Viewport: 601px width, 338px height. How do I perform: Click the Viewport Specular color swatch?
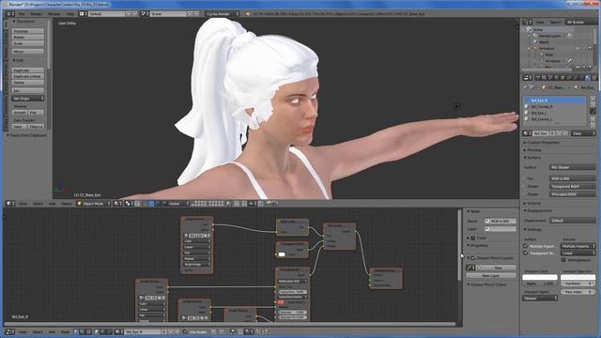coord(578,277)
